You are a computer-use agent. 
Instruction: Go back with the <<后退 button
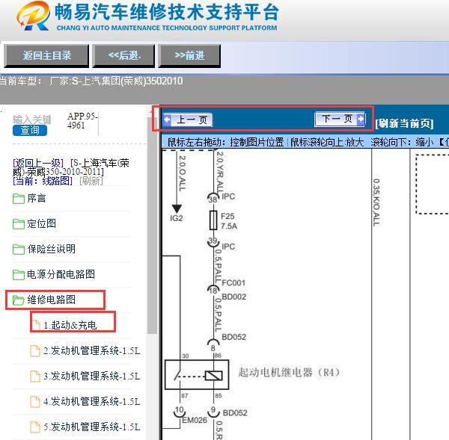coord(123,56)
